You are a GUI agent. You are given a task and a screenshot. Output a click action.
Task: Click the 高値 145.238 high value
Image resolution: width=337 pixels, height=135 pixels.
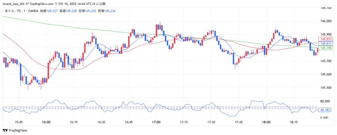pos(68,11)
